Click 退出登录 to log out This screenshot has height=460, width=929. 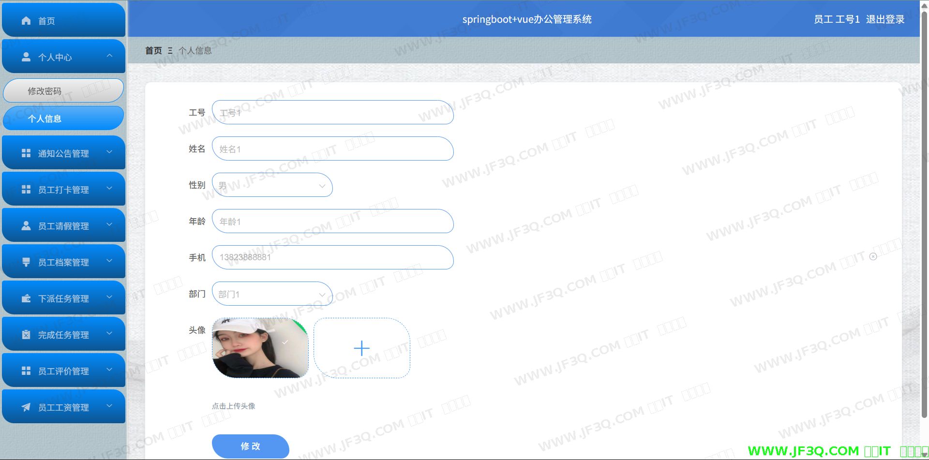click(x=885, y=19)
